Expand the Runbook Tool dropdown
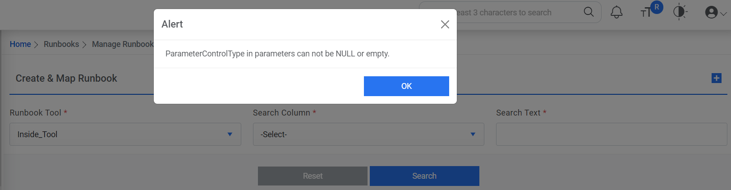This screenshot has height=190, width=731. click(125, 134)
